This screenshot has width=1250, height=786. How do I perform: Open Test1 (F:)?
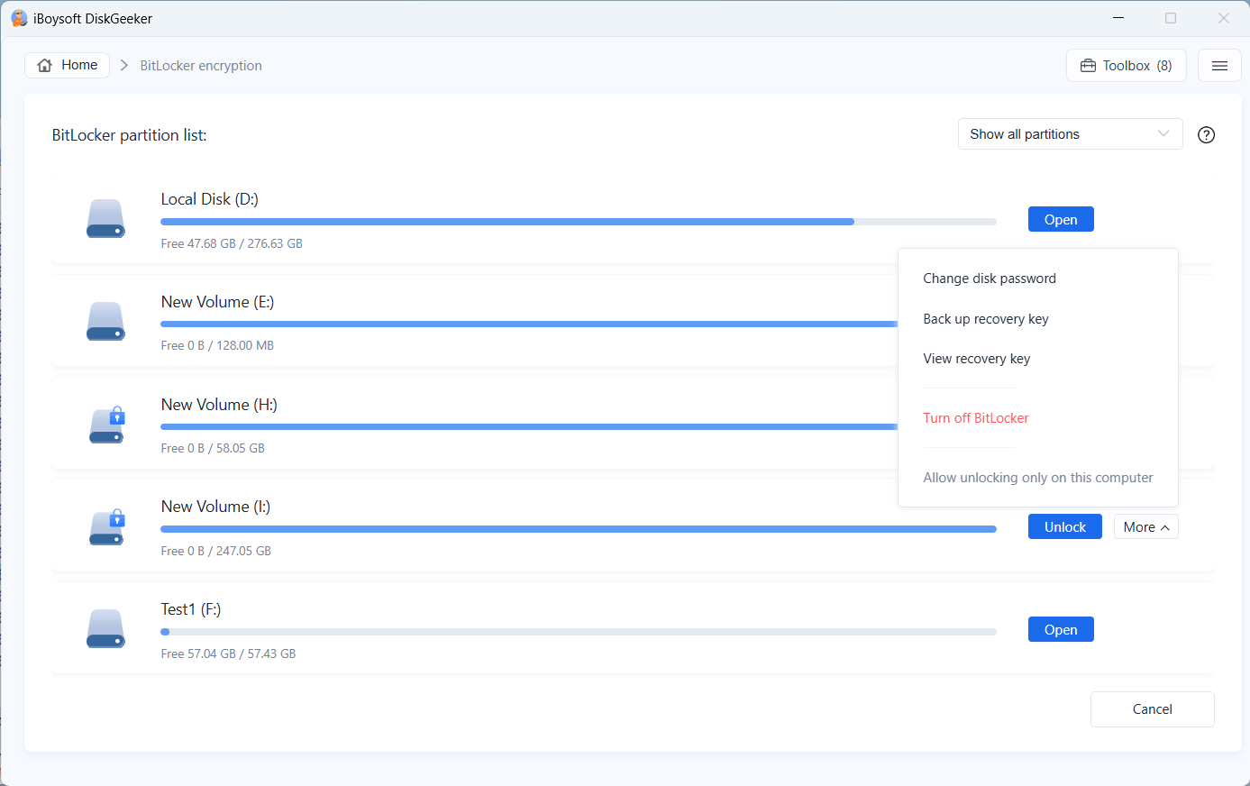point(1061,630)
